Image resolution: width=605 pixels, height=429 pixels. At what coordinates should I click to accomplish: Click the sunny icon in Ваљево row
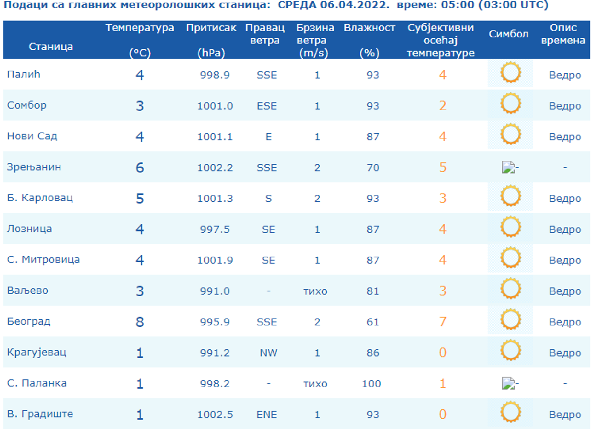pos(510,289)
